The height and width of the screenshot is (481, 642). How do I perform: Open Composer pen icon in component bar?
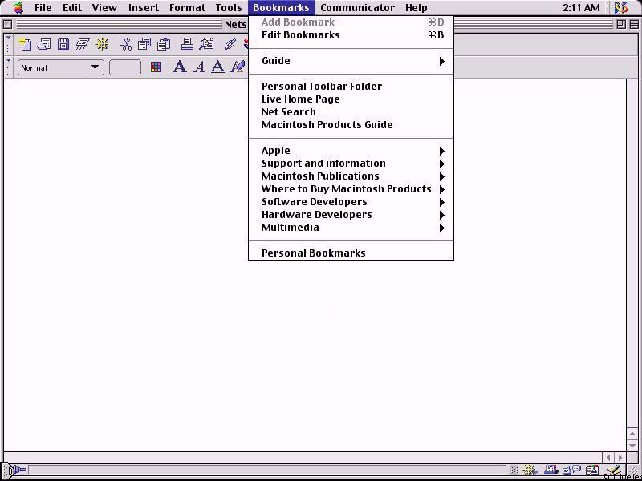[x=613, y=471]
